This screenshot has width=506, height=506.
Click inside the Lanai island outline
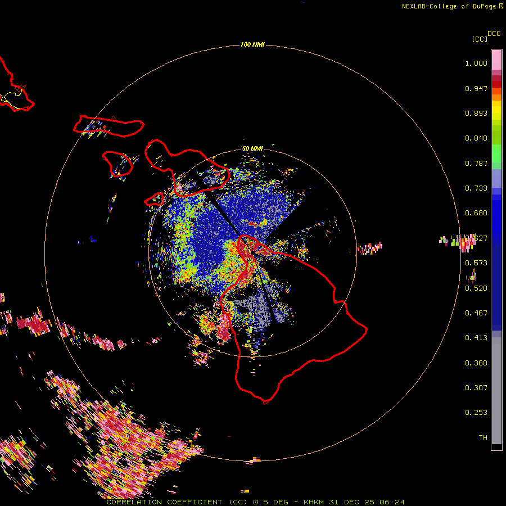click(117, 164)
